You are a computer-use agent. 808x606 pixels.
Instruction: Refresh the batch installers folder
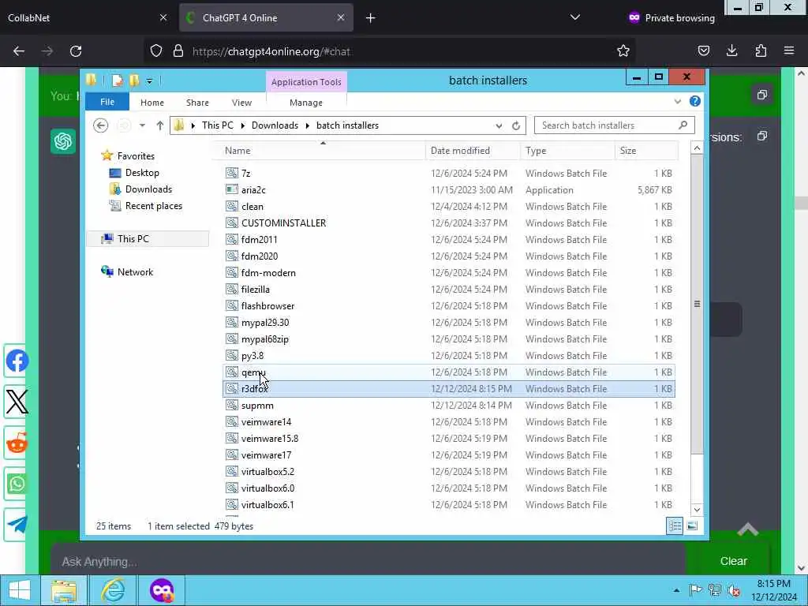pyautogui.click(x=516, y=125)
